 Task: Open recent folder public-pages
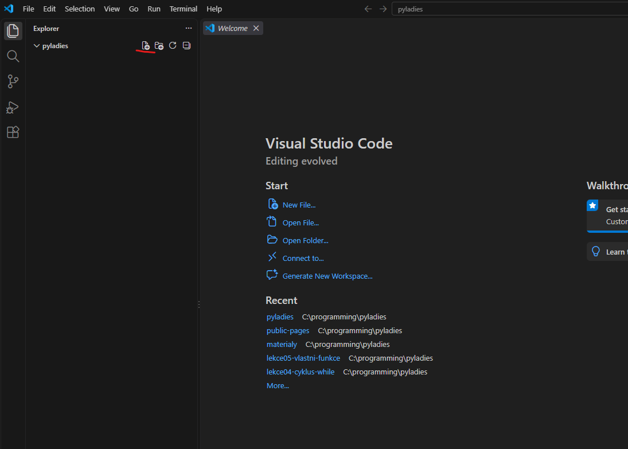pos(288,330)
